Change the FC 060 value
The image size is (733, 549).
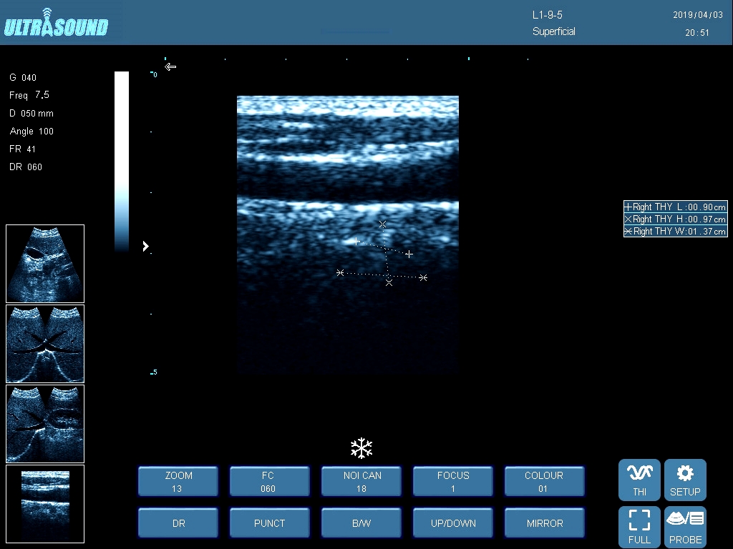pos(269,481)
